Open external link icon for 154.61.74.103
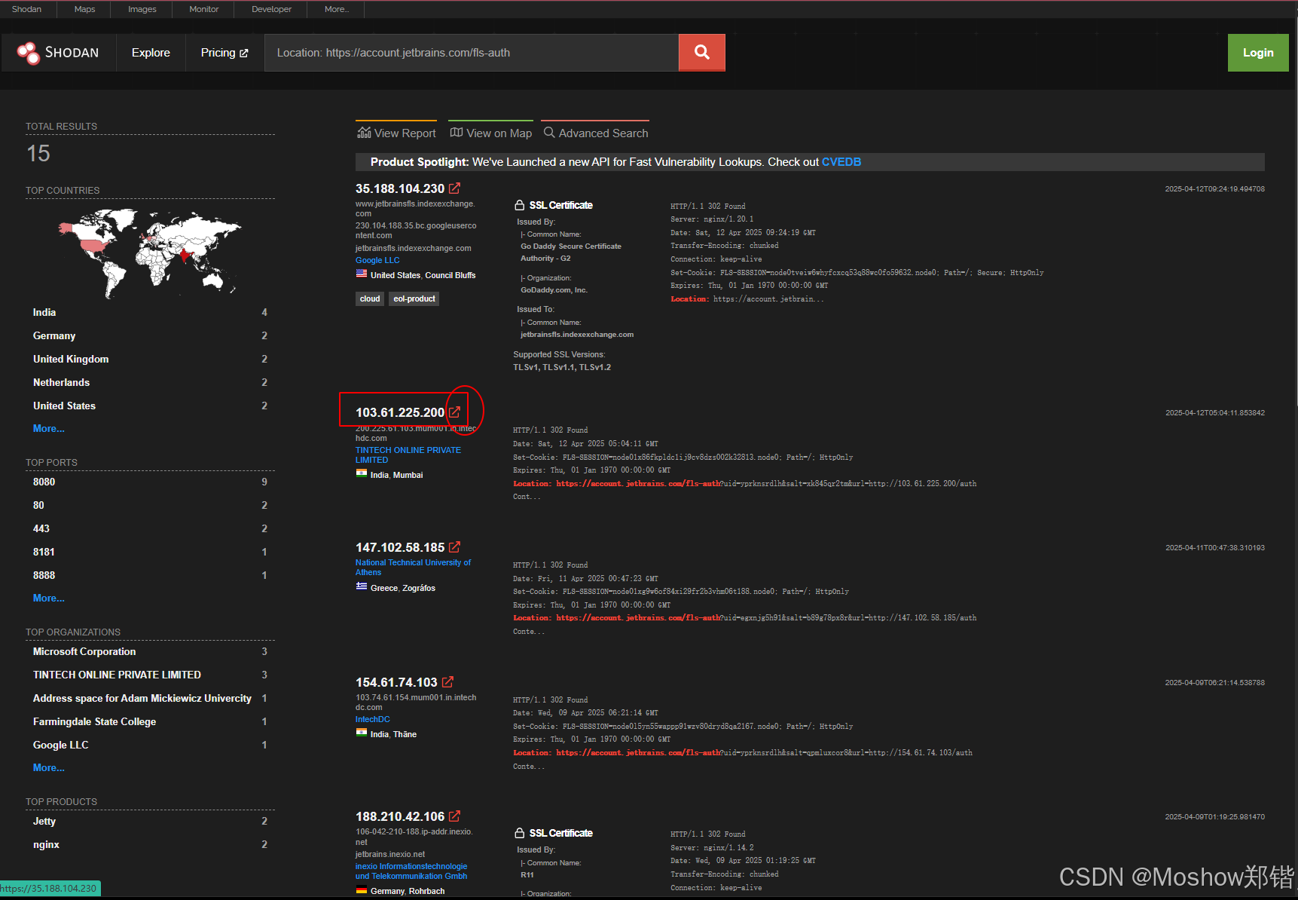The height and width of the screenshot is (900, 1298). click(447, 682)
